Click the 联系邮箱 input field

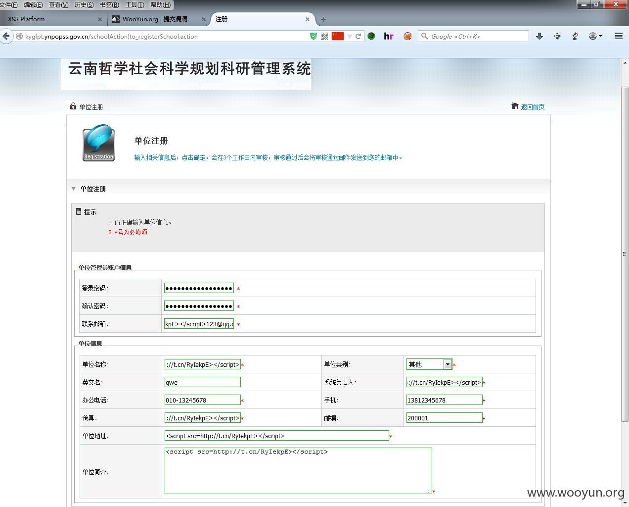[199, 324]
